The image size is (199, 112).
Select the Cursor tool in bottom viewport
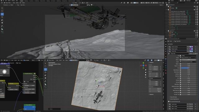click(45, 66)
